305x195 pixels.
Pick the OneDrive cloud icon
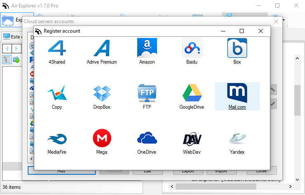point(147,138)
